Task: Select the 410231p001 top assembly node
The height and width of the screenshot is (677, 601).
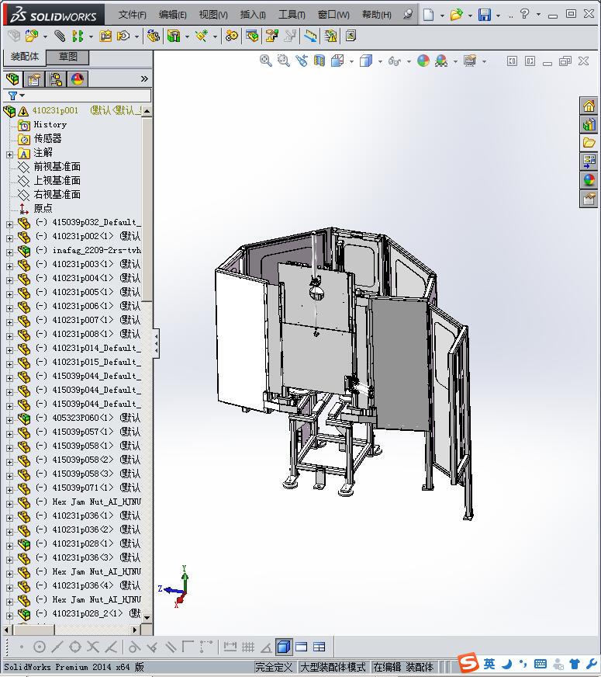Action: pyautogui.click(x=55, y=110)
